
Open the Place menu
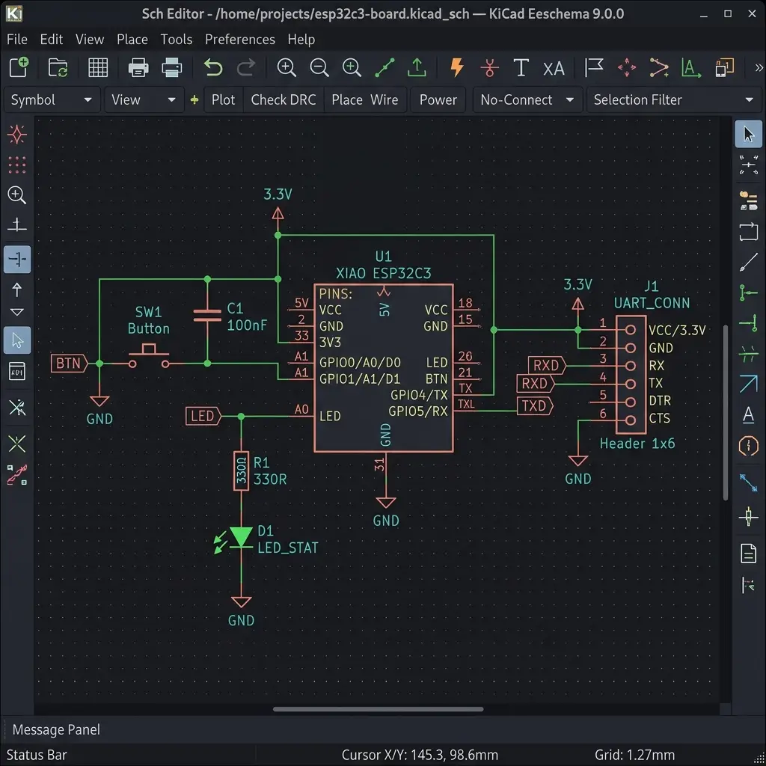(132, 39)
